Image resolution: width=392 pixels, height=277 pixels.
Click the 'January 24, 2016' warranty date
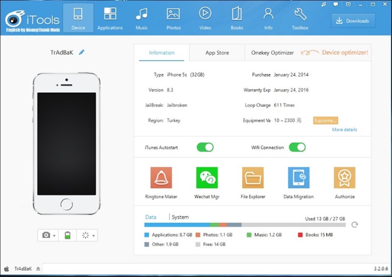[x=291, y=90]
